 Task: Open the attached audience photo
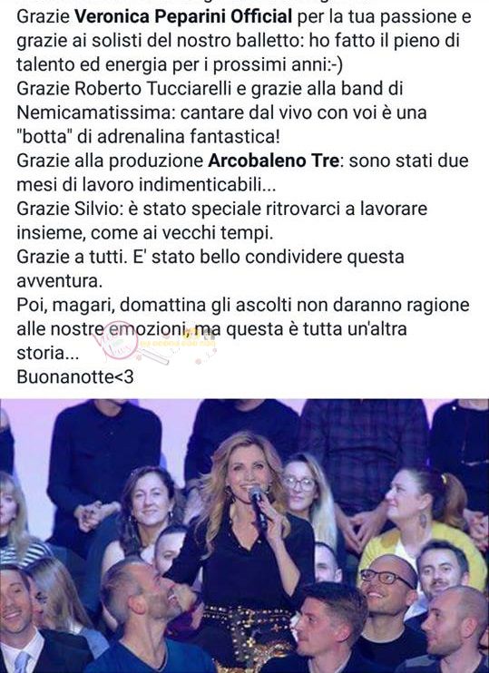coord(244,536)
